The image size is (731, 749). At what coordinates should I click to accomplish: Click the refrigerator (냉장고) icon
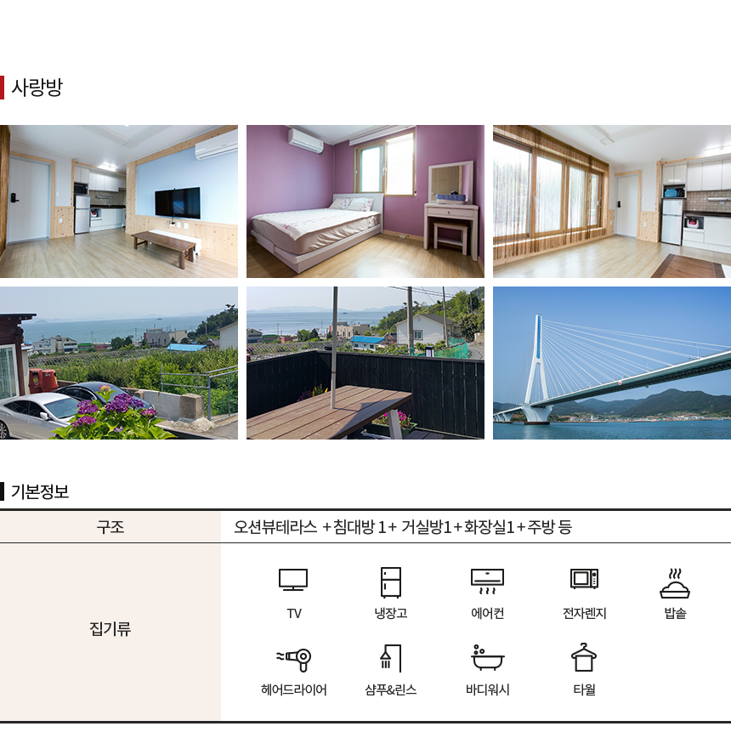pyautogui.click(x=390, y=582)
